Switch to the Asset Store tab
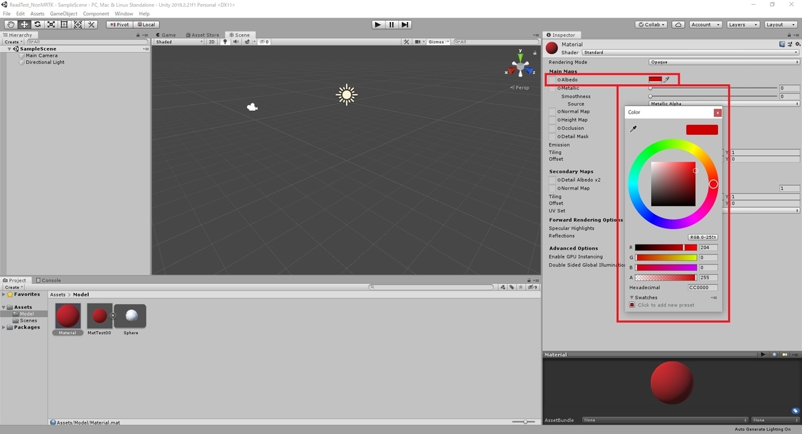This screenshot has height=434, width=802. (201, 35)
